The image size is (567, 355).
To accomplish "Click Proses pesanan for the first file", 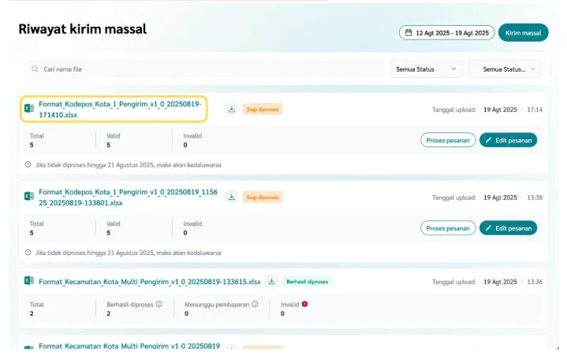I will coord(447,140).
